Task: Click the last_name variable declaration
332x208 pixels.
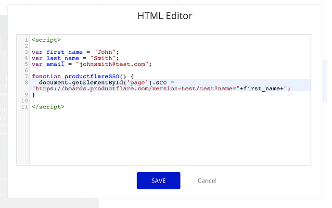Action: point(75,58)
